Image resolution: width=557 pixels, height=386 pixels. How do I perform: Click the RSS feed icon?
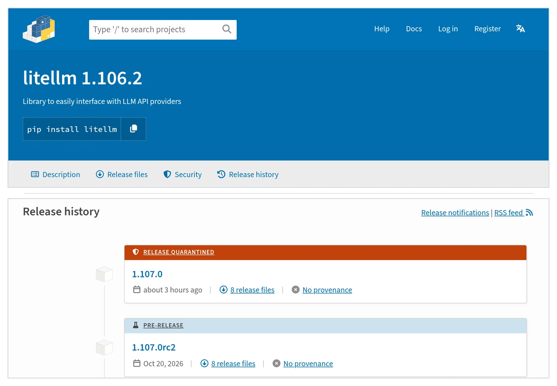529,212
